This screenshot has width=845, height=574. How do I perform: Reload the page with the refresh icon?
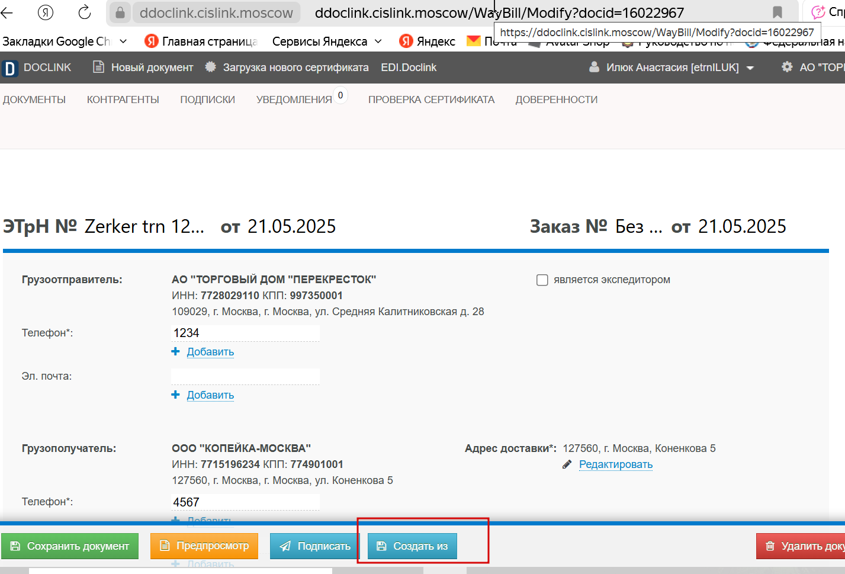pos(85,12)
